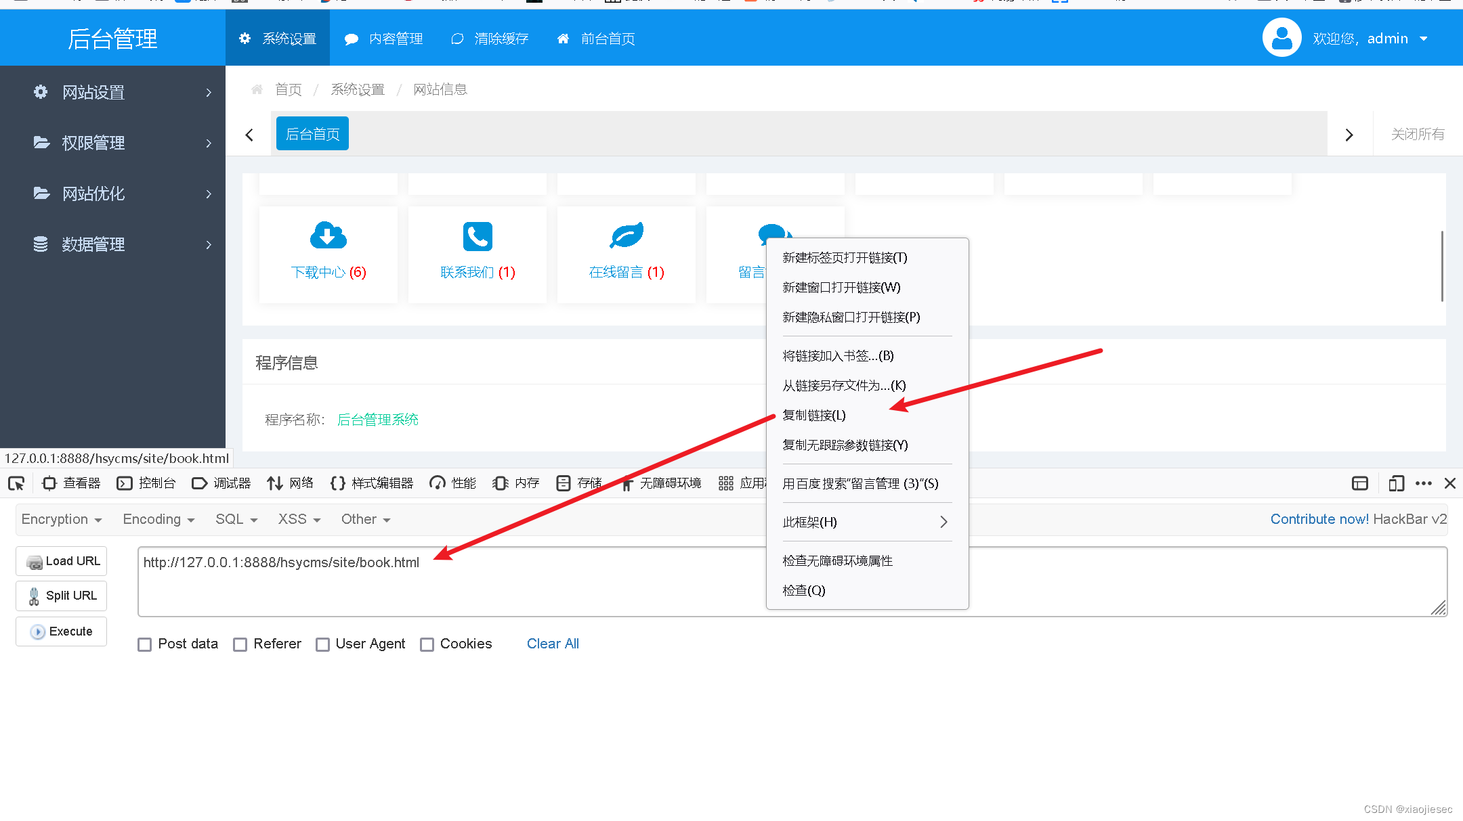Image resolution: width=1463 pixels, height=821 pixels.
Task: Open the Accessibility (无障碍环境) DevTools panel
Action: pyautogui.click(x=670, y=483)
